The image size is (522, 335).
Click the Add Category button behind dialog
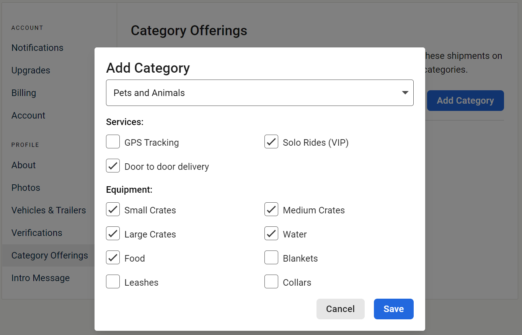click(465, 101)
